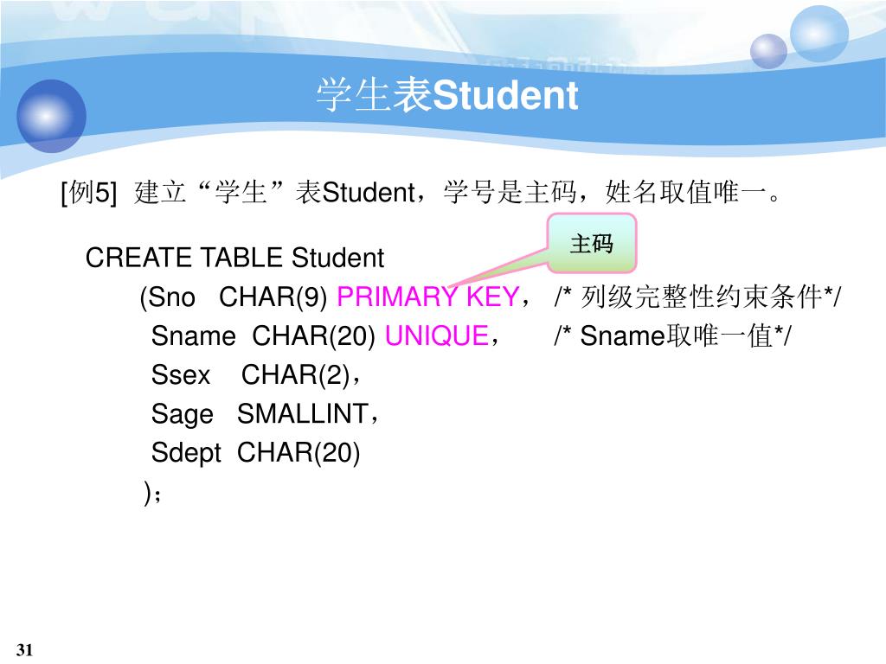Click the CREATE TABLE Student line
This screenshot has width=886, height=664.
[x=234, y=258]
